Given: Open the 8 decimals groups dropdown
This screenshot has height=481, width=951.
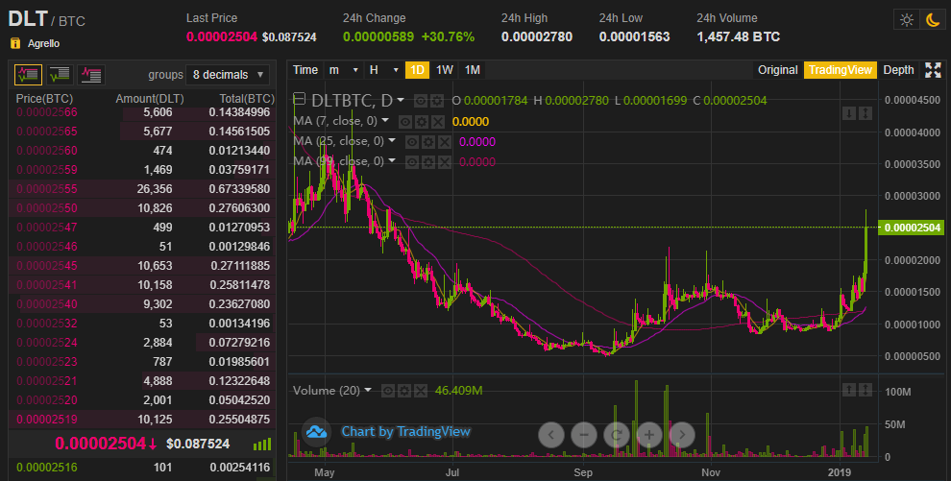Looking at the screenshot, I should pyautogui.click(x=230, y=75).
